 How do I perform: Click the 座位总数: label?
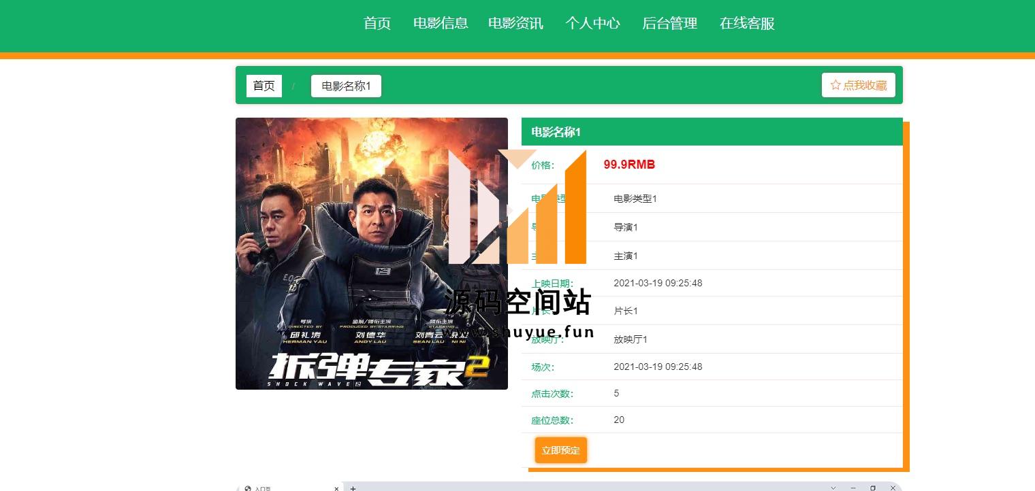coord(552,420)
